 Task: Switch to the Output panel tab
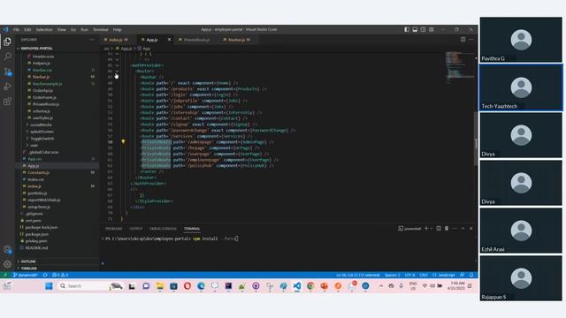136,229
